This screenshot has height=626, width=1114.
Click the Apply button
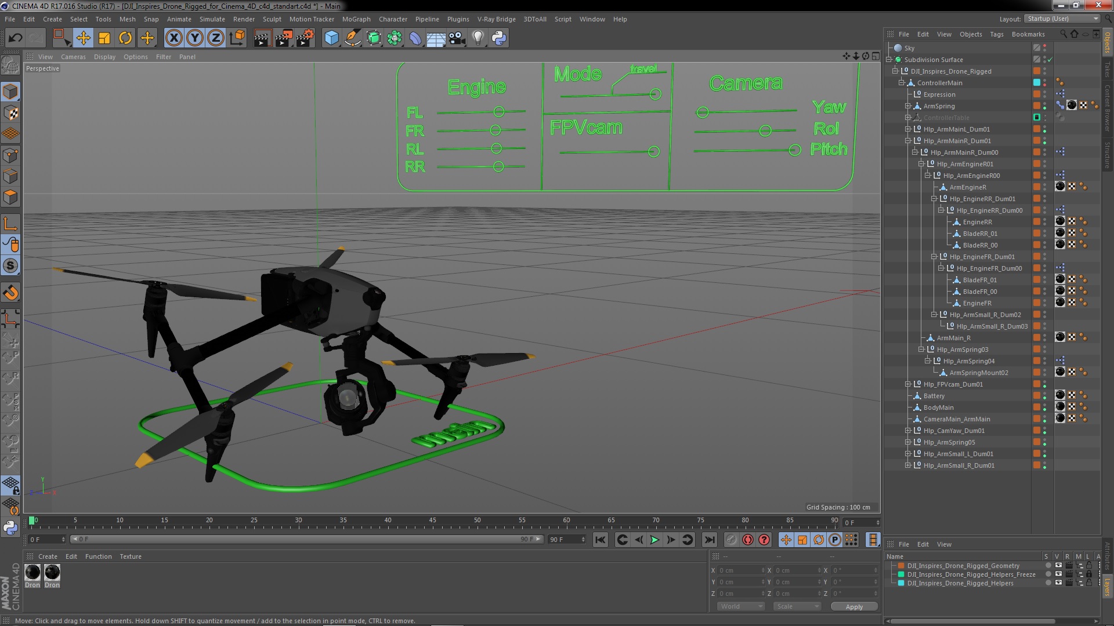pyautogui.click(x=854, y=606)
